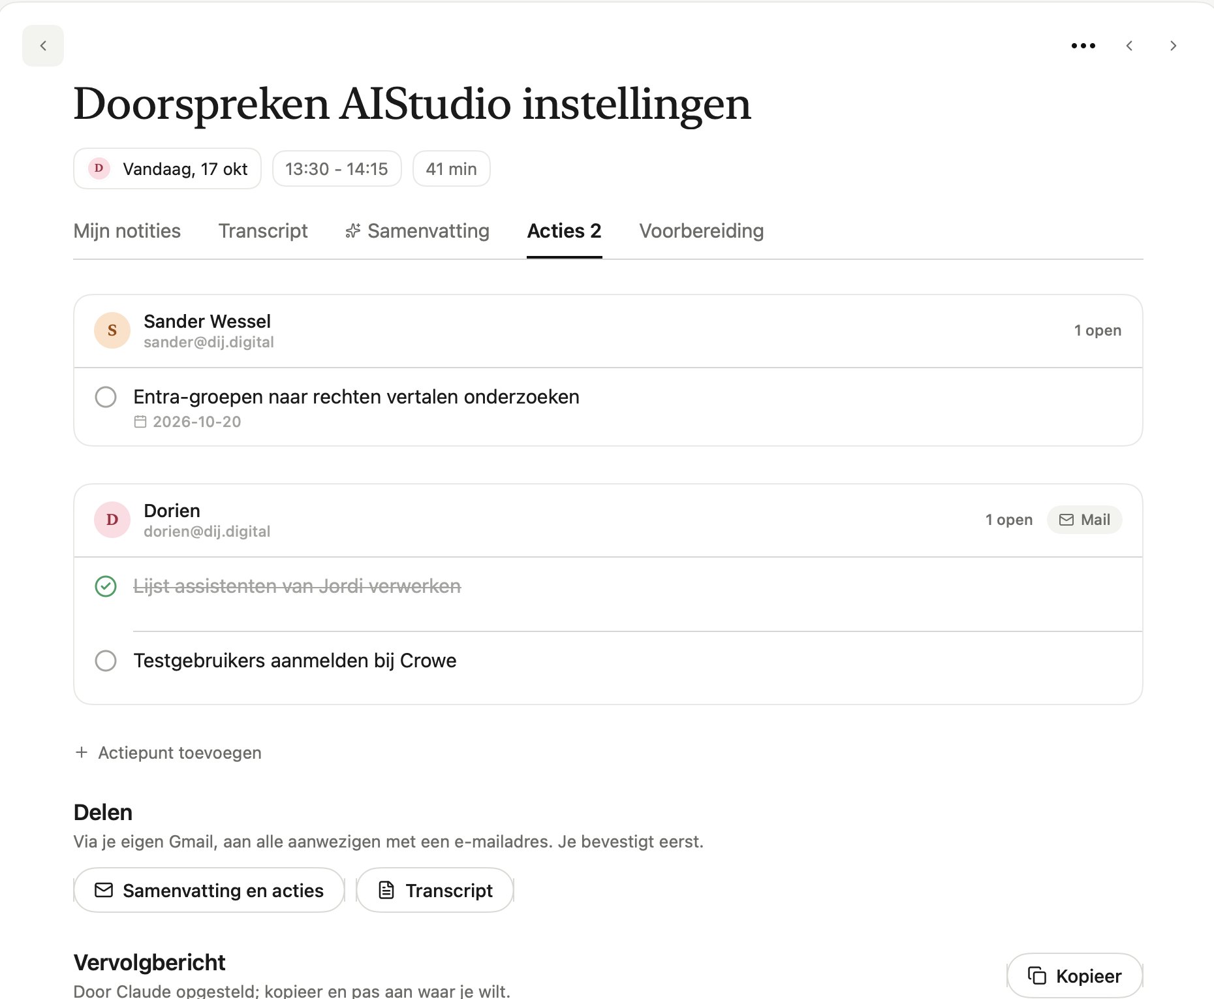The height and width of the screenshot is (999, 1214).
Task: Mark Testgebruikers aanmelden bij Crowe as done
Action: coord(106,661)
